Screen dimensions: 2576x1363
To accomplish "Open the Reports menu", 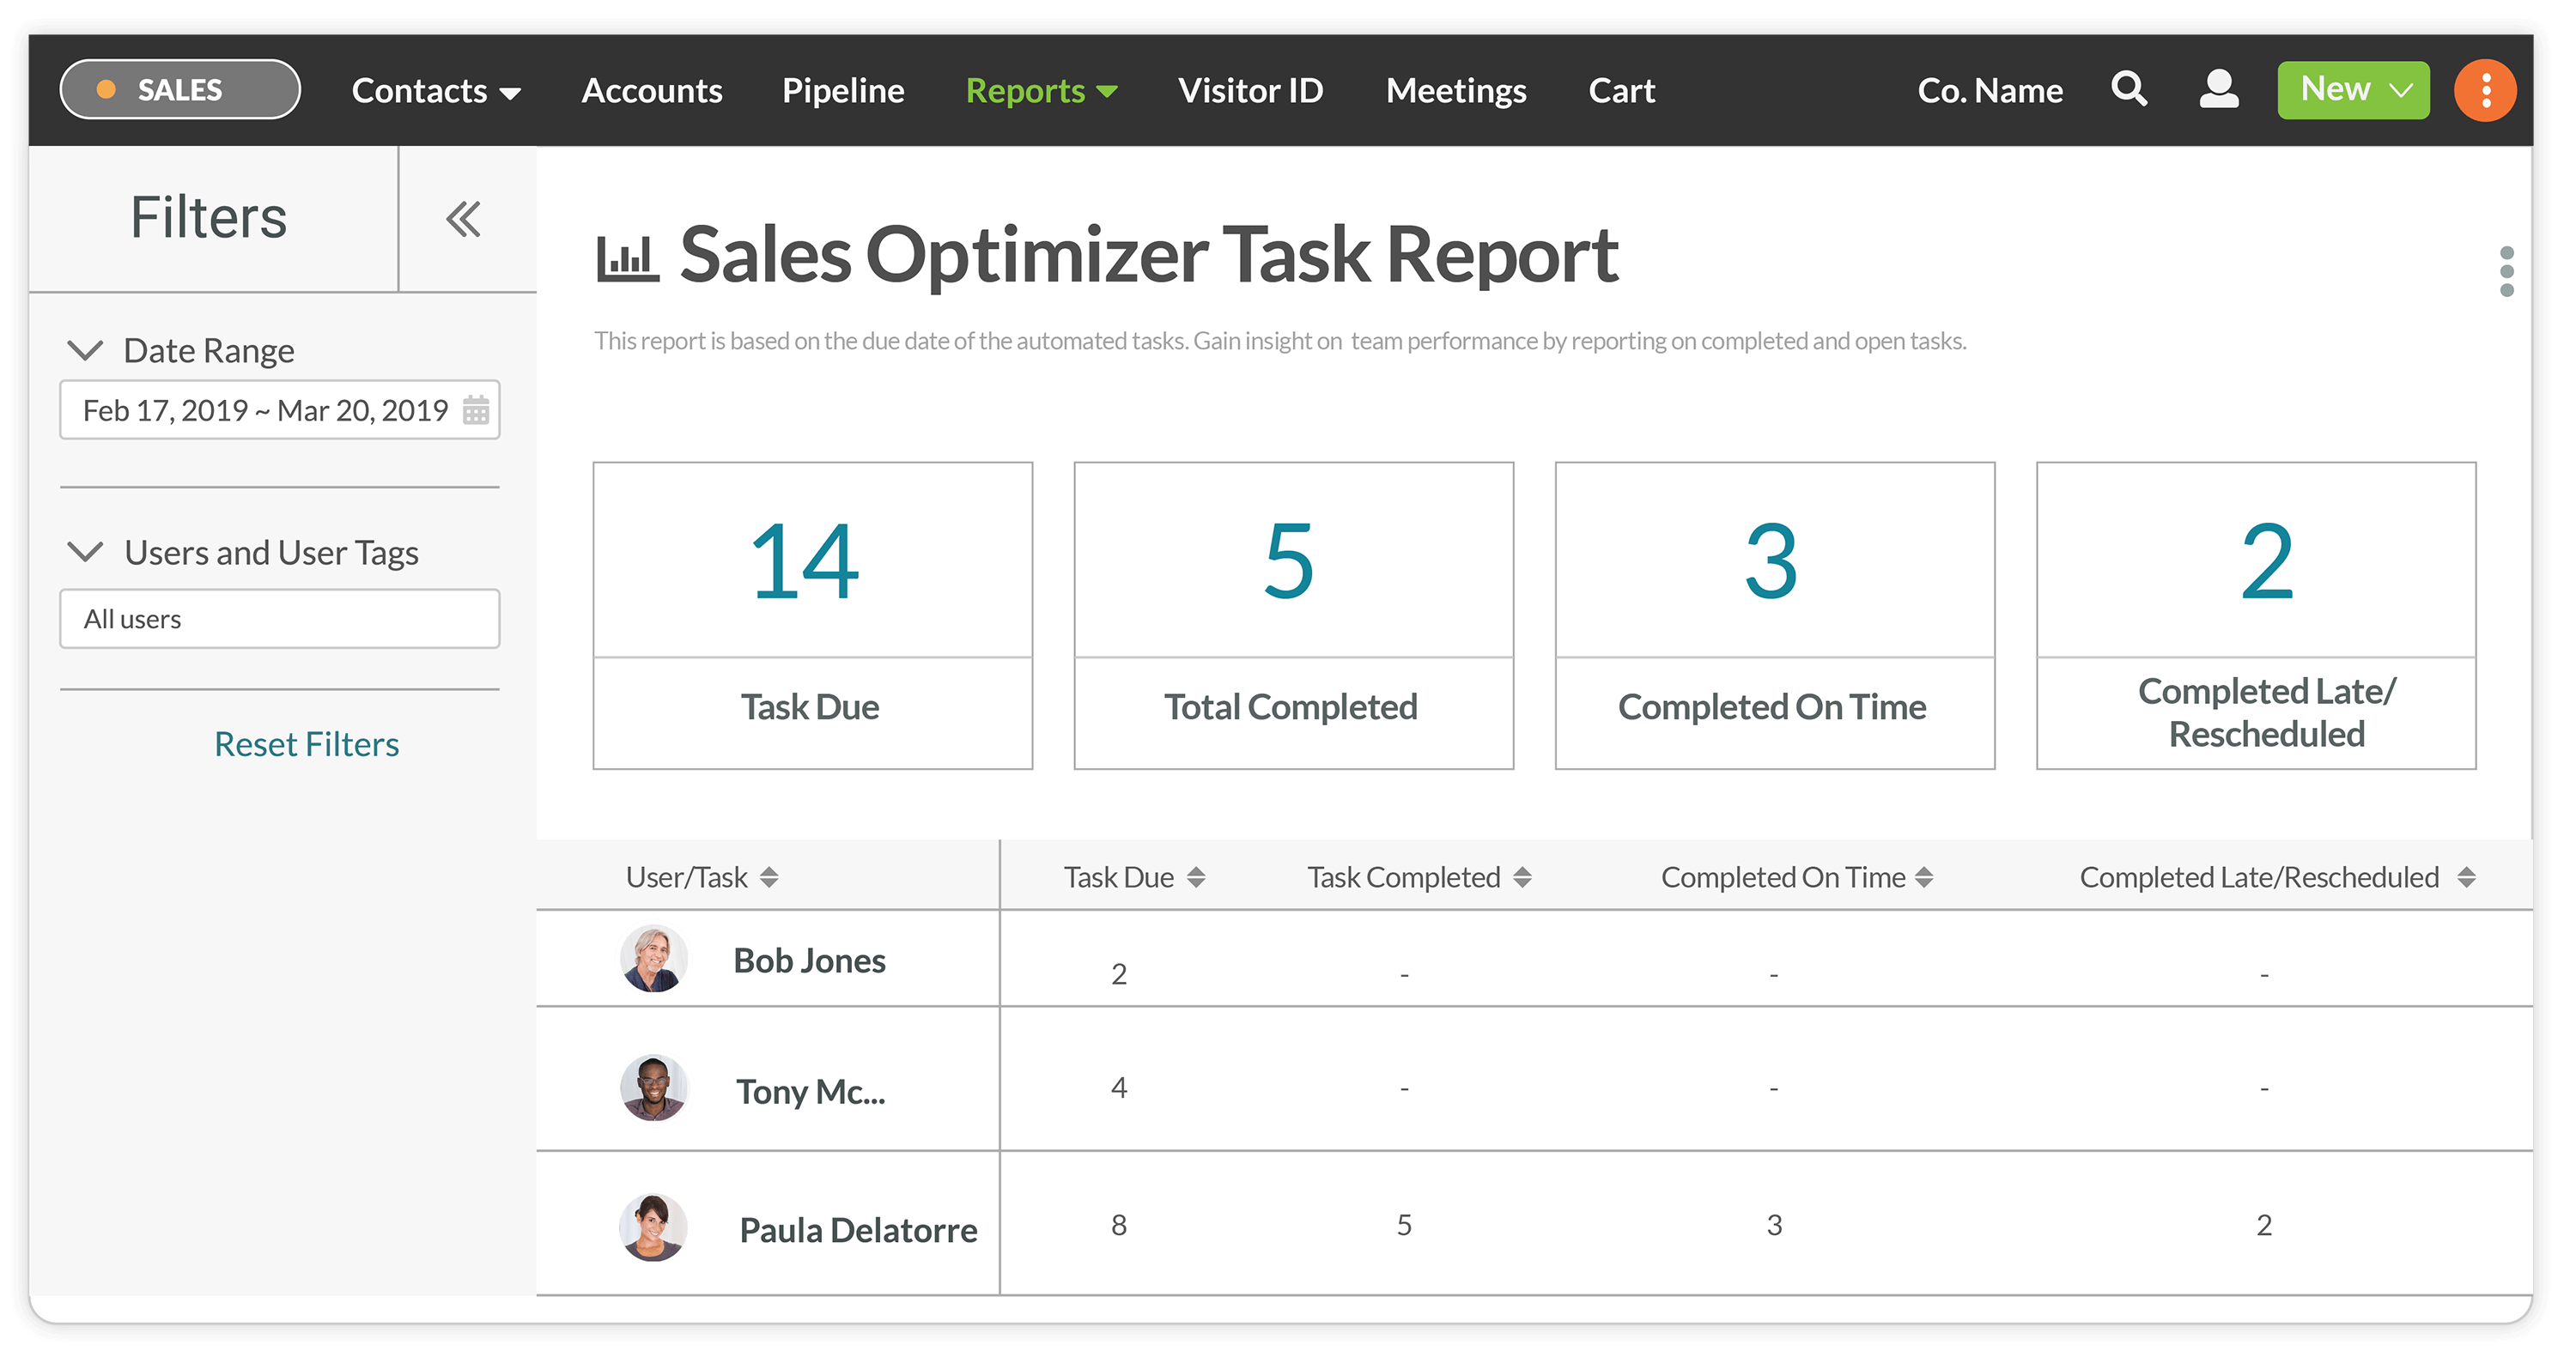I will click(x=1040, y=91).
